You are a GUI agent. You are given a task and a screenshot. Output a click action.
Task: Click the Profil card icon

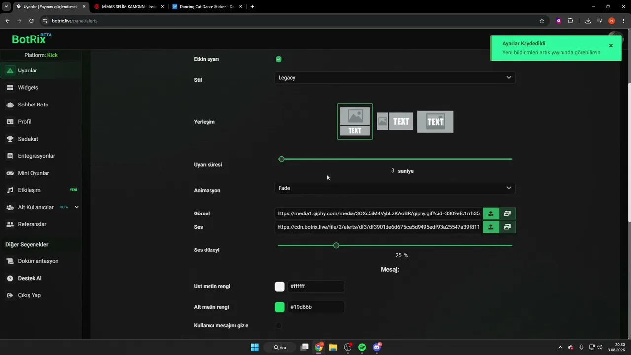click(10, 122)
